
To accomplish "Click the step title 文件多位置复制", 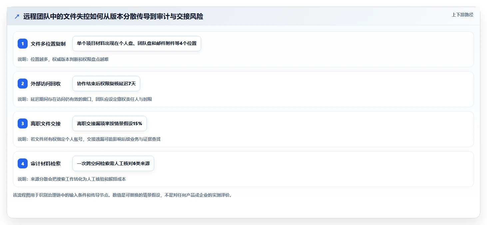I will click(x=48, y=44).
